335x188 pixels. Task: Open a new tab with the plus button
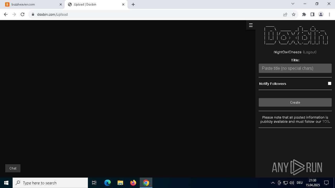[x=133, y=4]
